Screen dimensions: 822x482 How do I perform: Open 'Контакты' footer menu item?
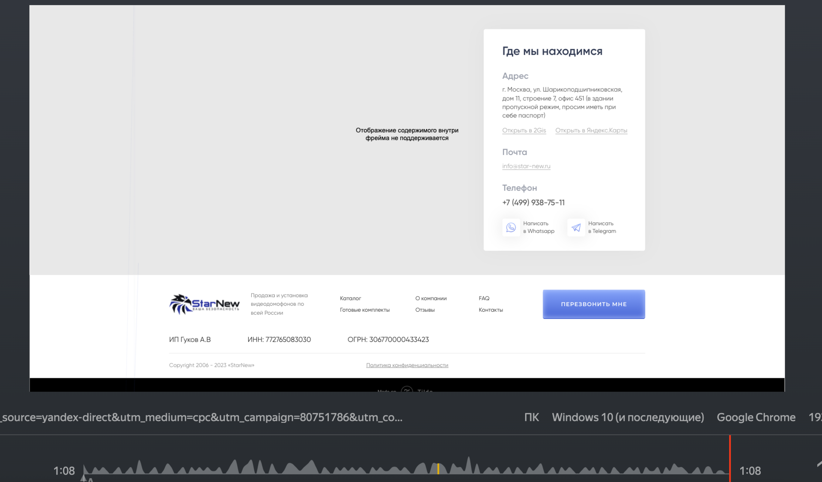point(491,310)
